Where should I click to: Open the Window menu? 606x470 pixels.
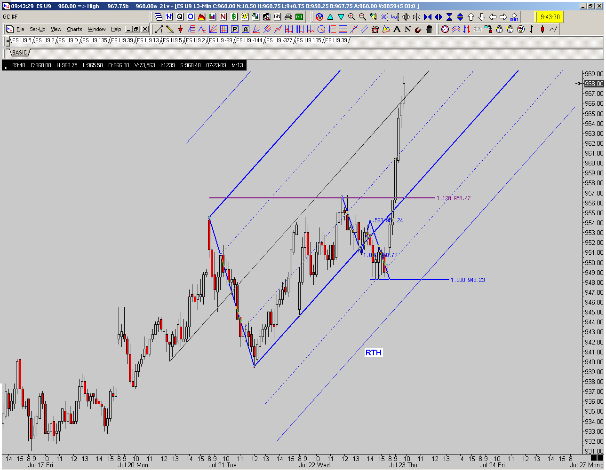pyautogui.click(x=96, y=29)
